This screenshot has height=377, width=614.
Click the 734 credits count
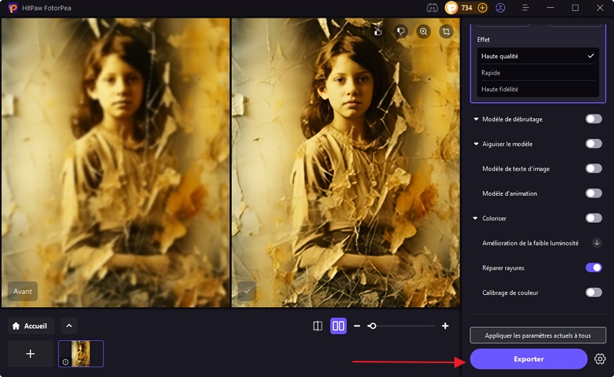tap(467, 8)
